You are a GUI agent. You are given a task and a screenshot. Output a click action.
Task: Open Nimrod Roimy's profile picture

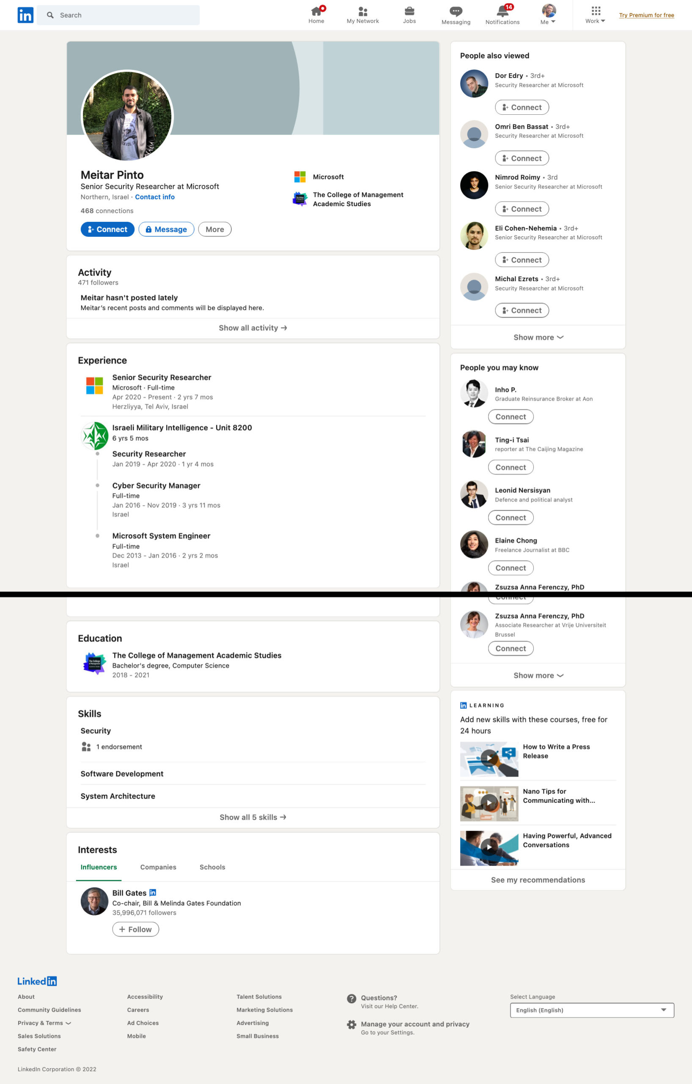pyautogui.click(x=474, y=185)
